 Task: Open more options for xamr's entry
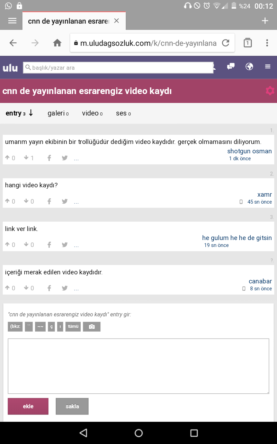point(76,202)
